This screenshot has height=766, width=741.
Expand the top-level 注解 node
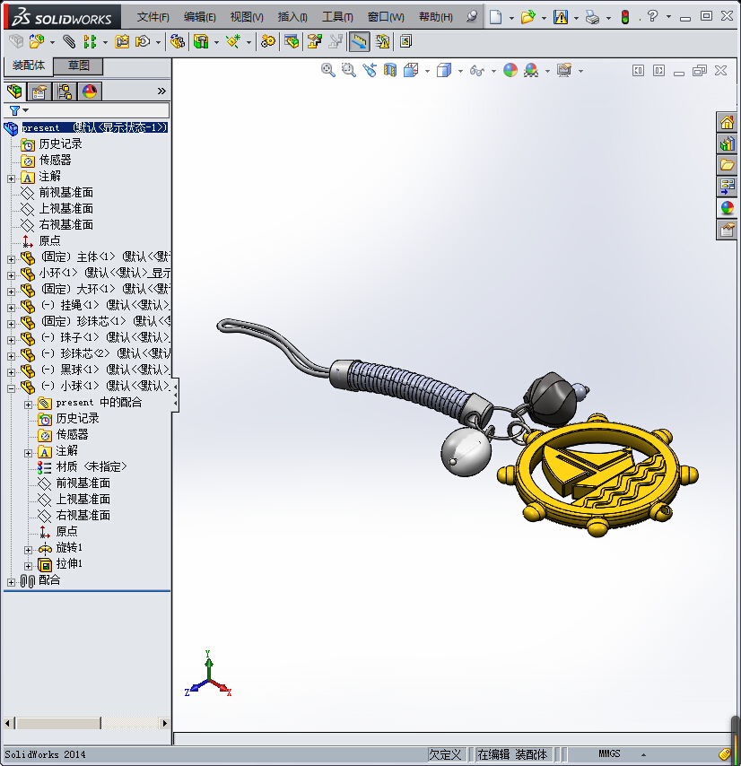(12, 178)
